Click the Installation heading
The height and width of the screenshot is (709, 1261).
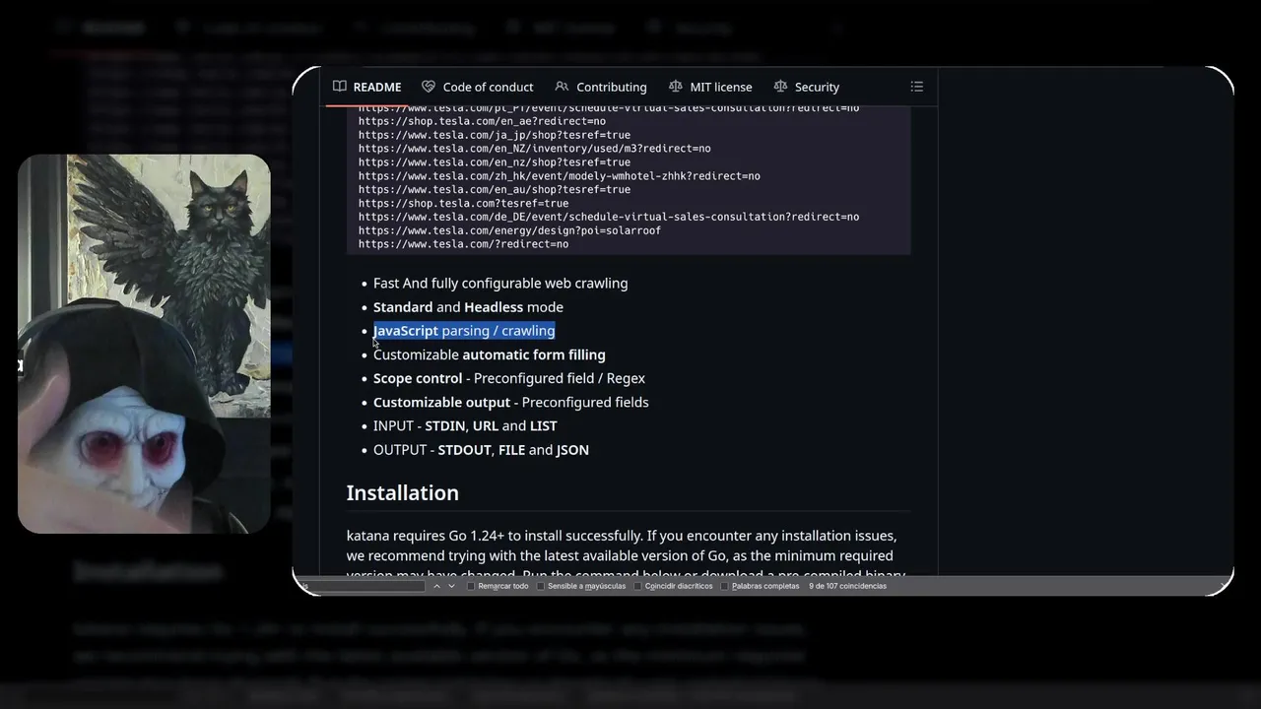point(402,492)
